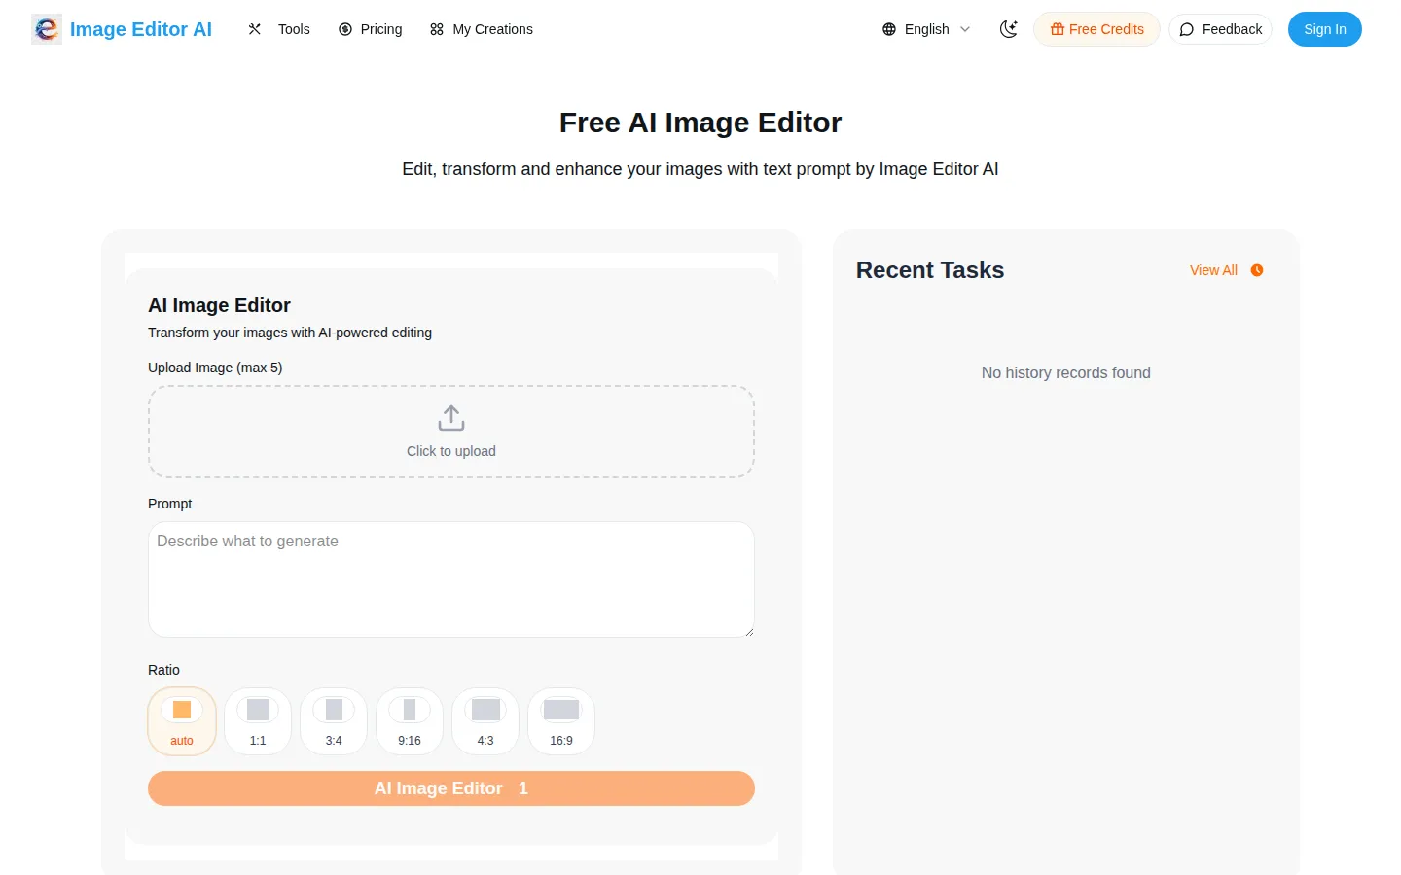Select the 4:3 ratio option
The image size is (1401, 875).
pos(485,721)
